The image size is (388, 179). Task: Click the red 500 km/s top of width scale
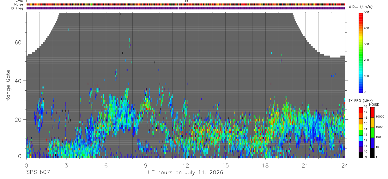(x=361, y=14)
